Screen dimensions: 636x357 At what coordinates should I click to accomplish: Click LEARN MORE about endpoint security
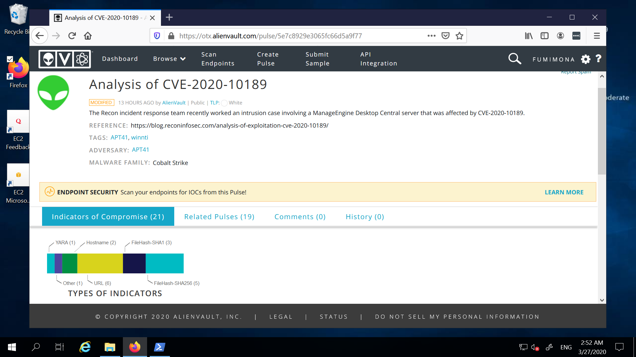point(564,192)
